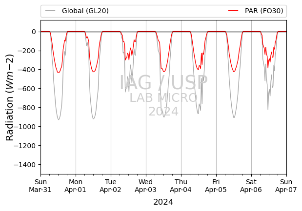The width and height of the screenshot is (302, 211).
Task: Click the Radiation (Wm−2) axis title
Action: pyautogui.click(x=10, y=97)
